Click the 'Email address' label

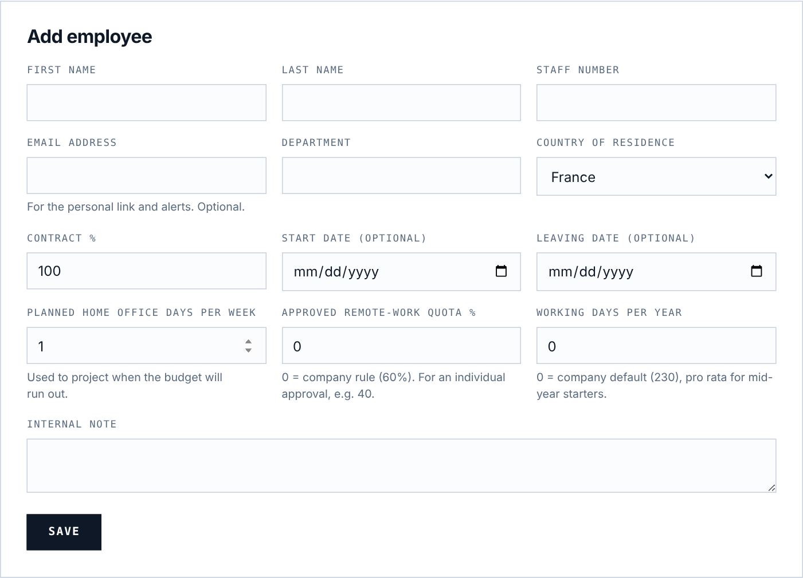pos(72,142)
